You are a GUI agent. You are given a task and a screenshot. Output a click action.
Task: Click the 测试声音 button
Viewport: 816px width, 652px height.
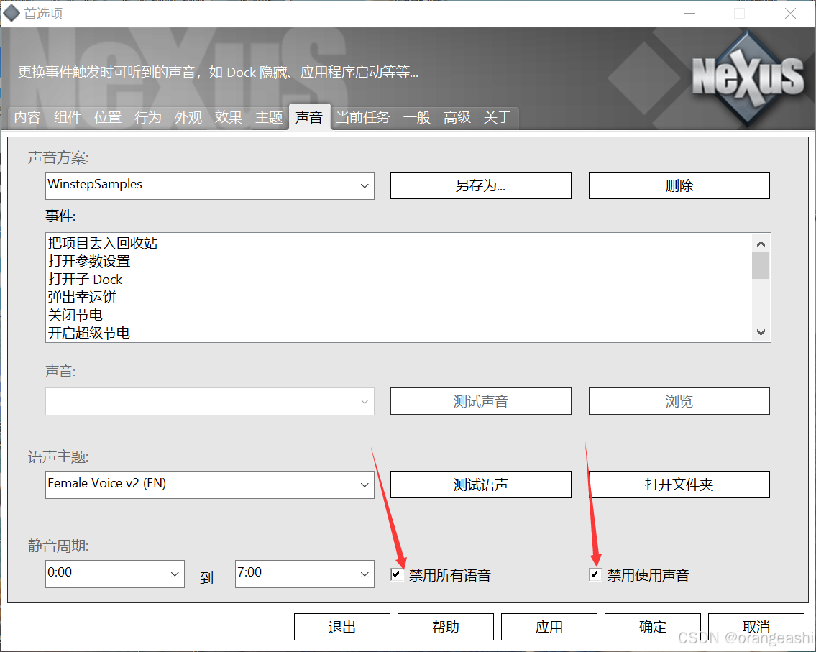click(x=480, y=401)
